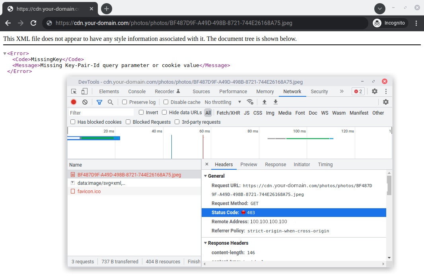Tick the Hide data URLs checkbox

(164, 112)
